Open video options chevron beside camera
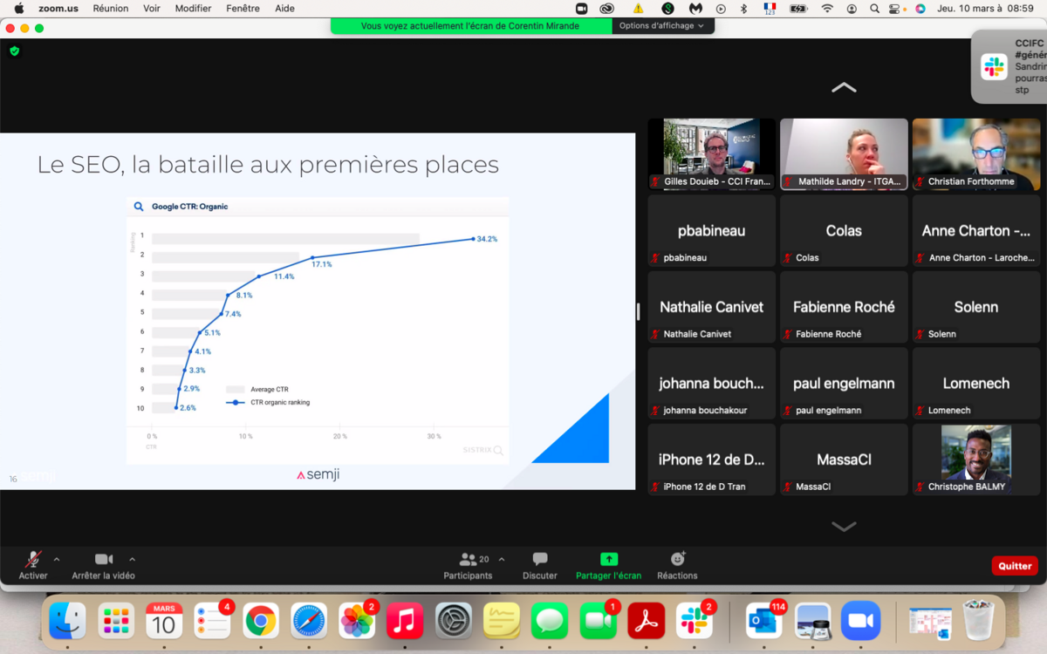This screenshot has width=1047, height=654. (x=133, y=559)
